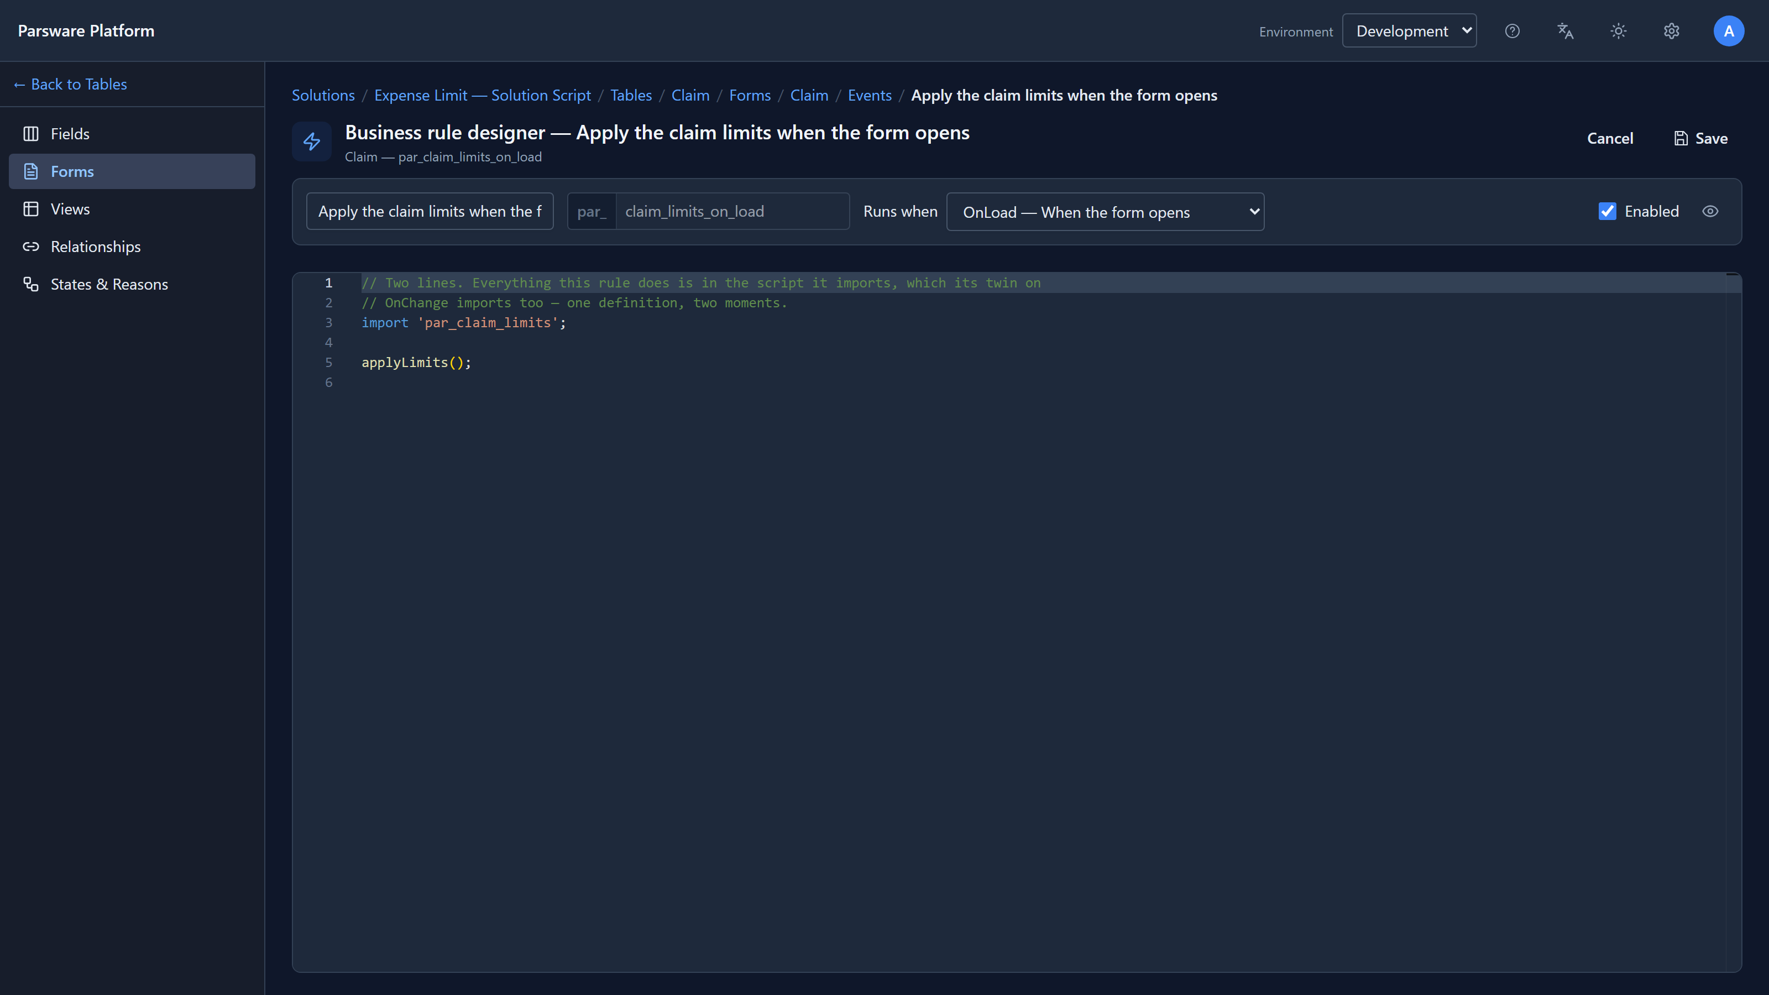Click the Enabled label text
The width and height of the screenshot is (1769, 995).
pyautogui.click(x=1652, y=212)
